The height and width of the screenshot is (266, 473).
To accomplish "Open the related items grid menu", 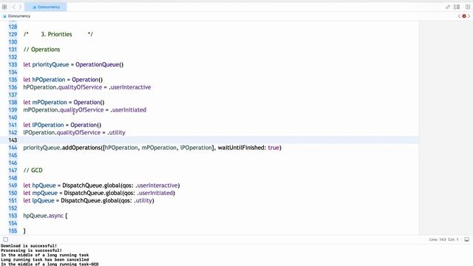I will pos(4,7).
